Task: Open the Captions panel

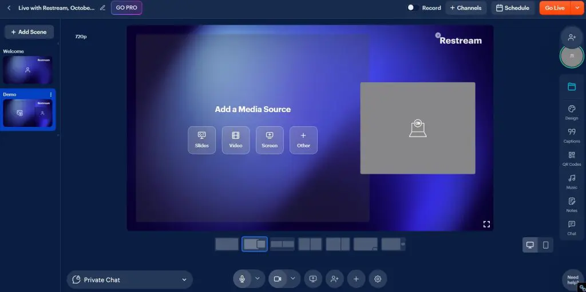Action: coord(572,136)
